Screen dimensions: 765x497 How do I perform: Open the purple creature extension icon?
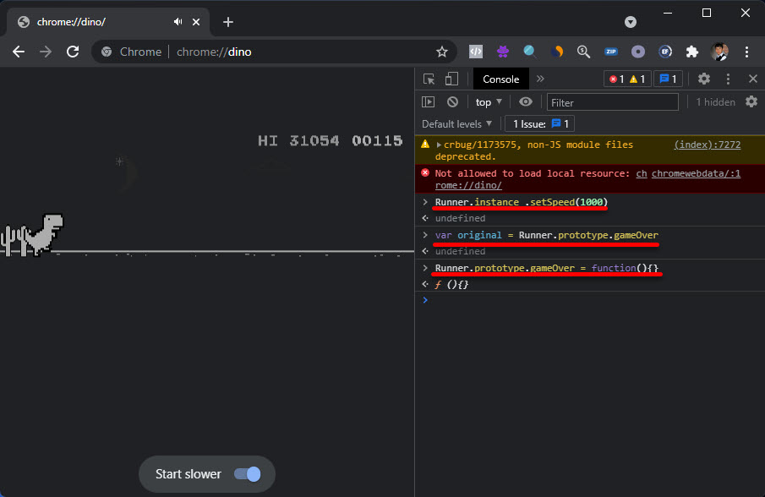coord(503,52)
